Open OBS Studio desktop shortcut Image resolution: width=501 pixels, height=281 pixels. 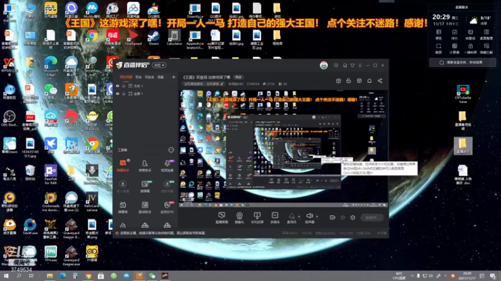click(x=9, y=119)
